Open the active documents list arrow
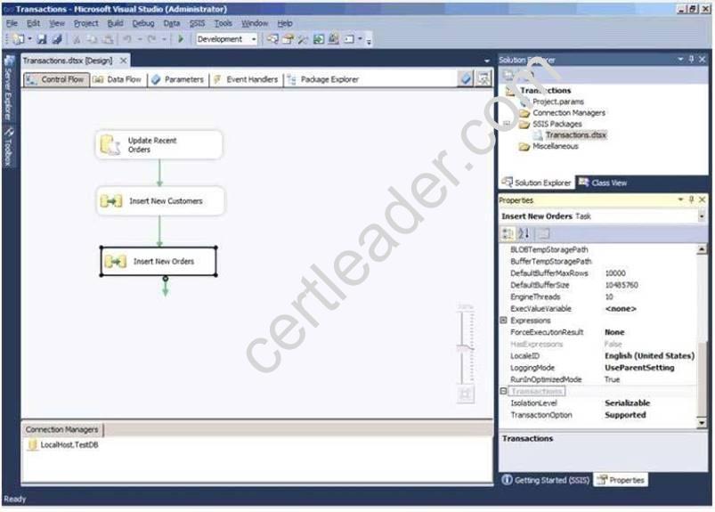The height and width of the screenshot is (512, 715). pos(486,61)
